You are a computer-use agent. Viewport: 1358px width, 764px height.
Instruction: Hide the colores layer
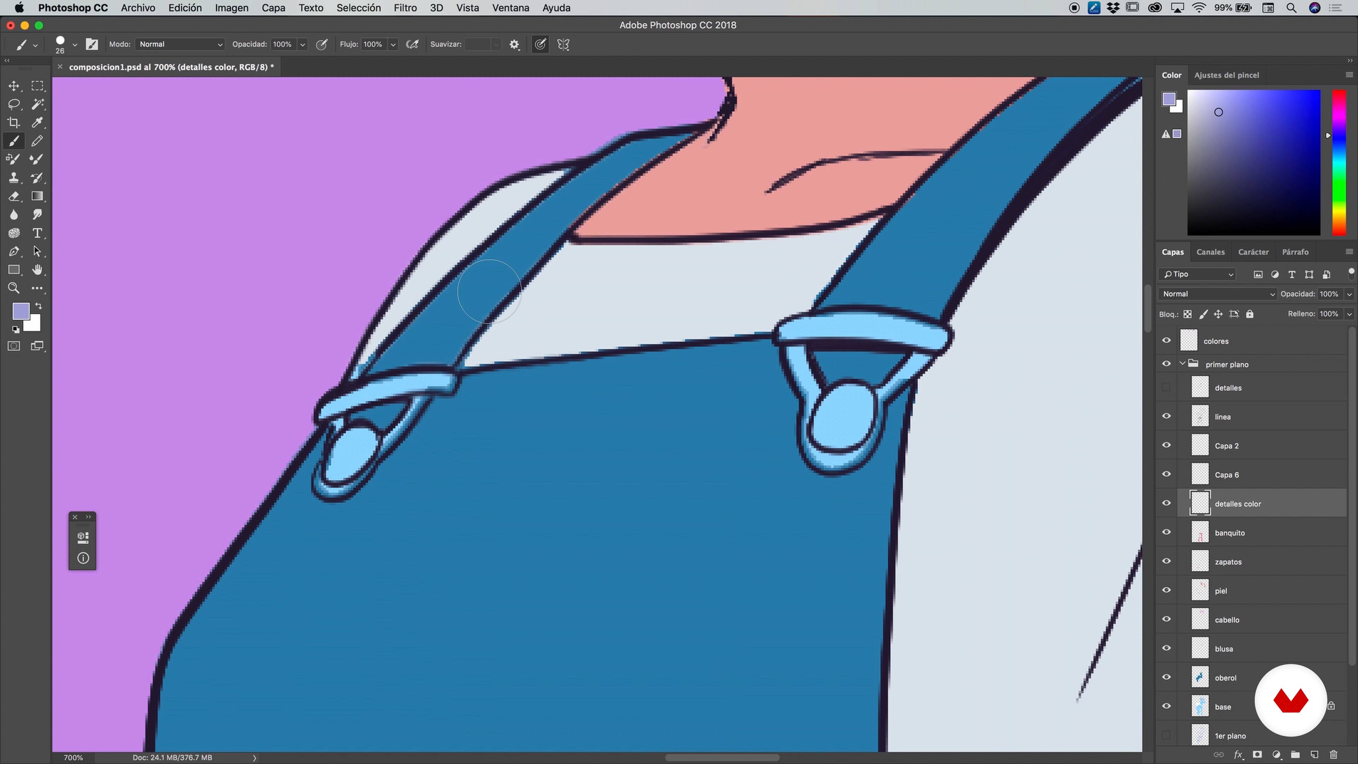(x=1166, y=341)
